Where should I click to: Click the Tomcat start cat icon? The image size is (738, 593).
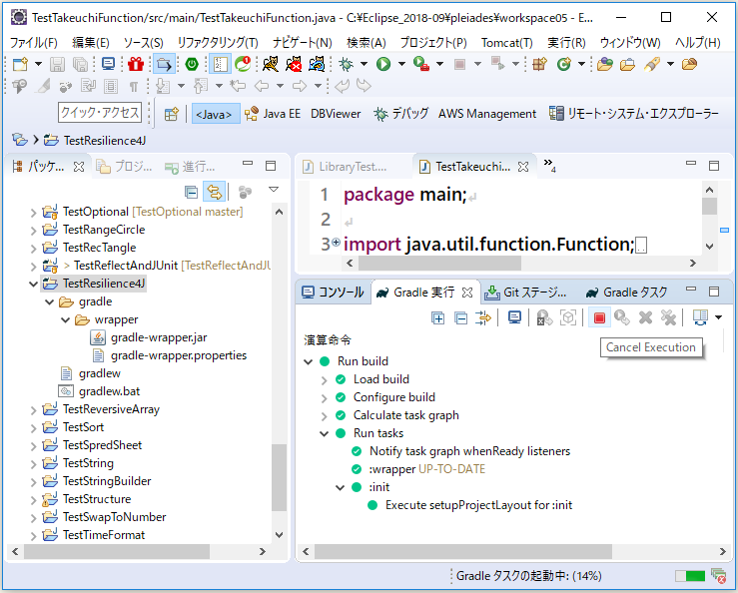point(271,64)
